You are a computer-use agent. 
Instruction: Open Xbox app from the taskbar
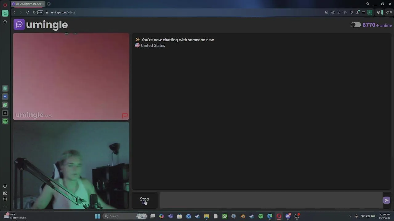click(225, 216)
